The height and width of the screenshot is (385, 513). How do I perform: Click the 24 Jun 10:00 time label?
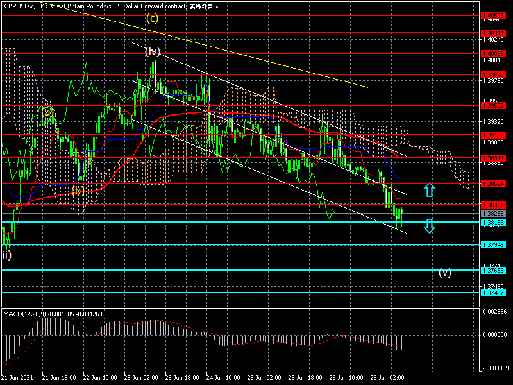[x=223, y=377]
